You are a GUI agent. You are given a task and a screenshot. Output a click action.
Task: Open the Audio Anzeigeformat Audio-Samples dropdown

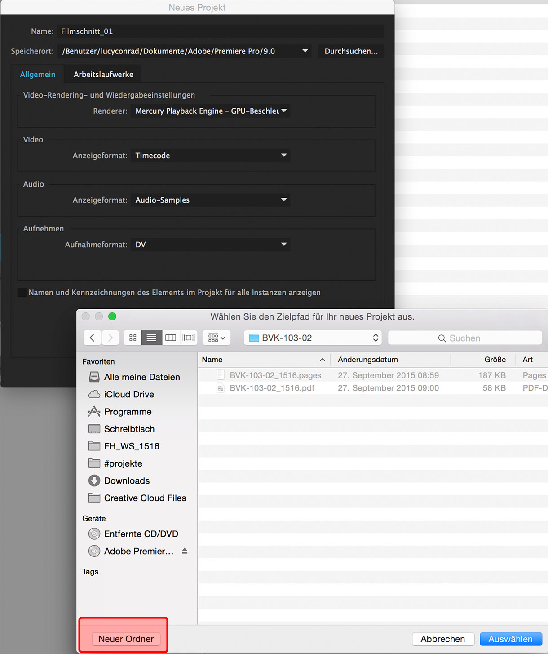point(211,200)
